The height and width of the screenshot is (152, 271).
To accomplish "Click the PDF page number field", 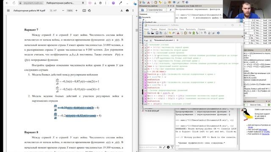I will 51,11.
